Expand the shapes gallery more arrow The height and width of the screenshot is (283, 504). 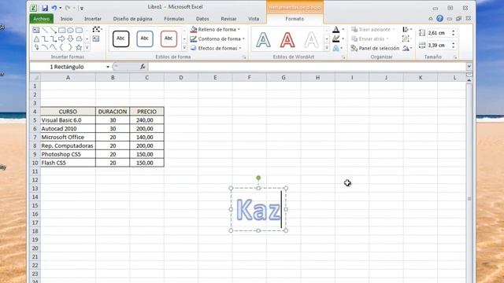pyautogui.click(x=87, y=47)
